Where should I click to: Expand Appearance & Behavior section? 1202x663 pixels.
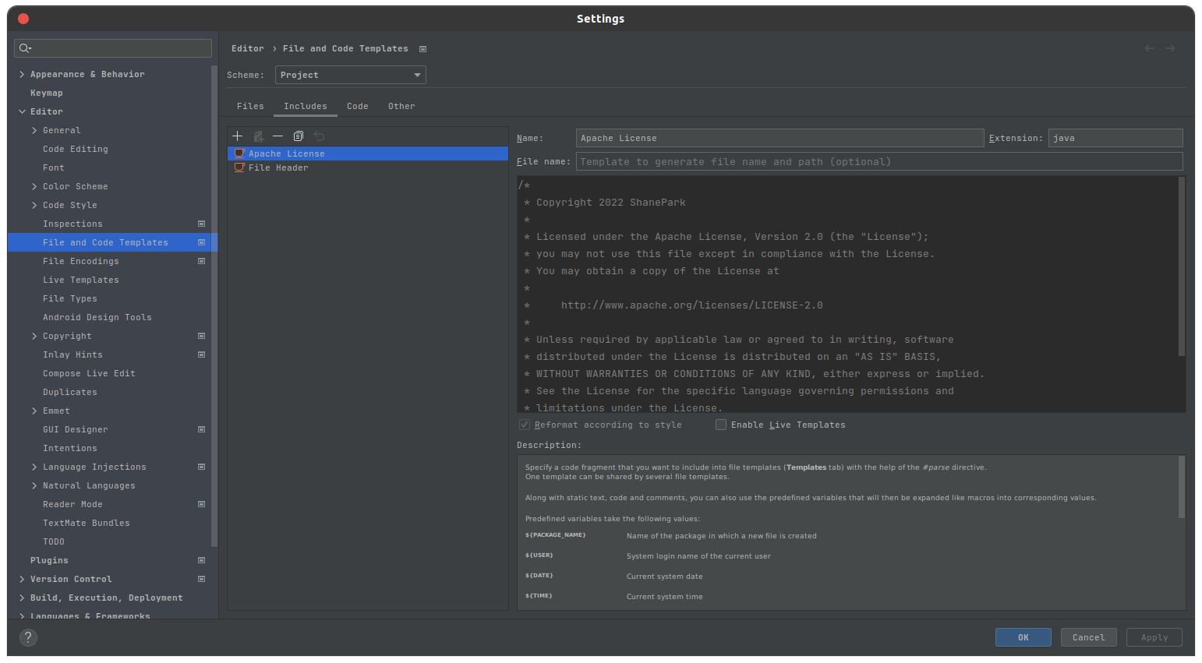[x=22, y=74]
